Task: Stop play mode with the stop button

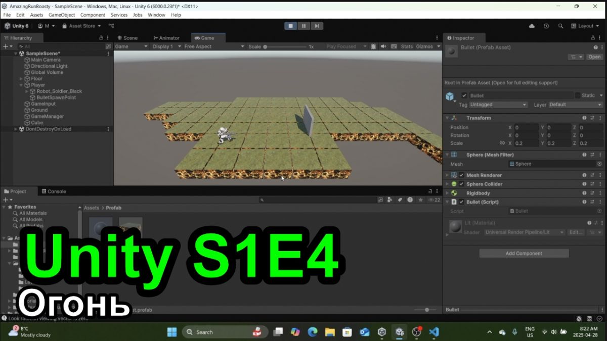Action: coord(291,26)
